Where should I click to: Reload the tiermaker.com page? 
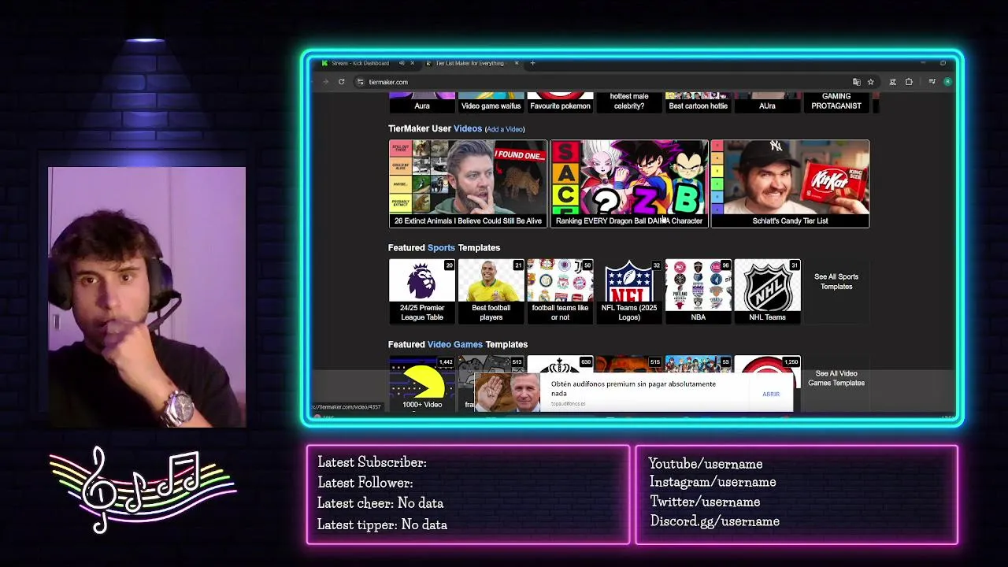(x=341, y=82)
